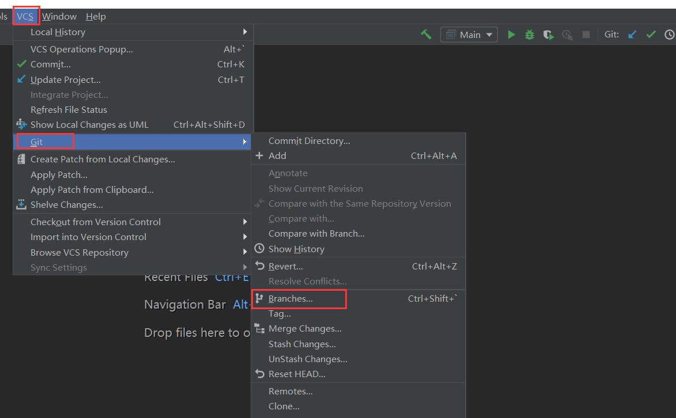676x418 pixels.
Task: Run the Main configuration with play icon
Action: (x=511, y=35)
